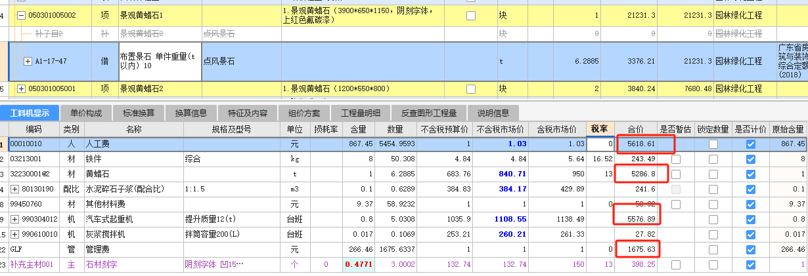808x276 pixels.
Task: Select the 点风景石 cell in the A1-17-47 row
Action: pyautogui.click(x=241, y=61)
